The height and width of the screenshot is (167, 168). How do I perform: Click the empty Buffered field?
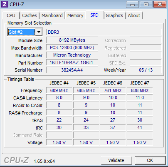tap(146, 55)
